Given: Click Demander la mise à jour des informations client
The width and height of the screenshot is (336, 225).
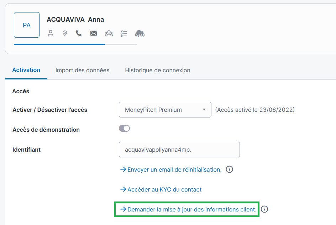Looking at the screenshot, I should [191, 209].
